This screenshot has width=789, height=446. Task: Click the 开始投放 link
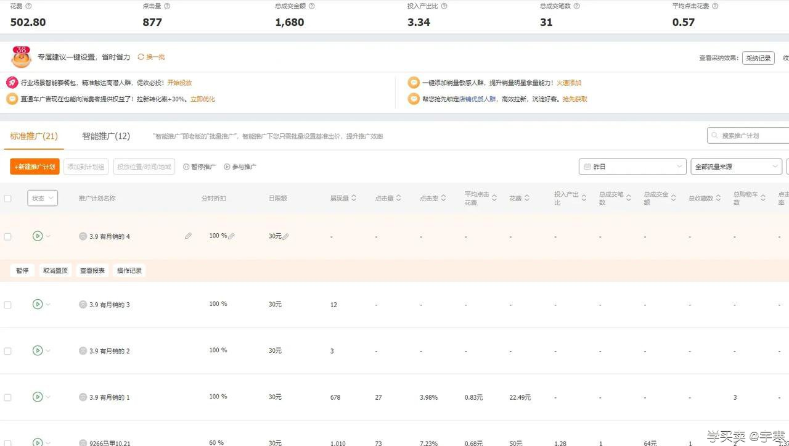pyautogui.click(x=179, y=83)
